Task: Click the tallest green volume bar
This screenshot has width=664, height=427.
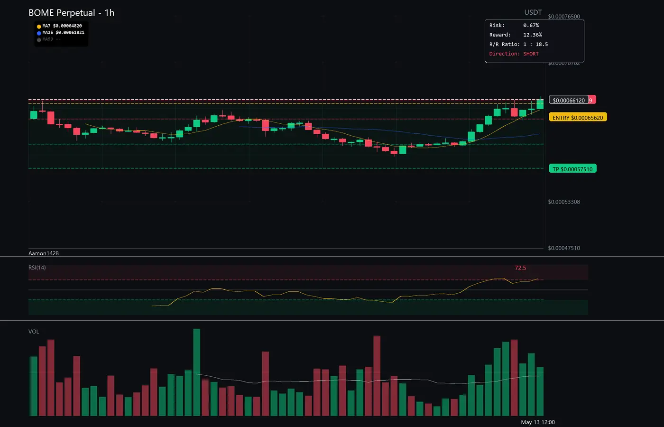Action: [x=197, y=372]
